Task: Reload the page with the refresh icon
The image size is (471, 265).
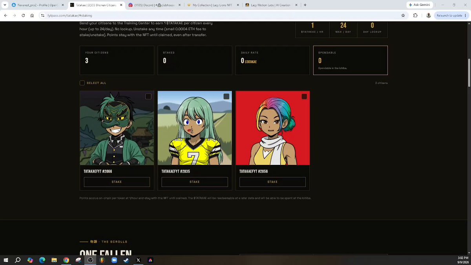Action: click(23, 15)
